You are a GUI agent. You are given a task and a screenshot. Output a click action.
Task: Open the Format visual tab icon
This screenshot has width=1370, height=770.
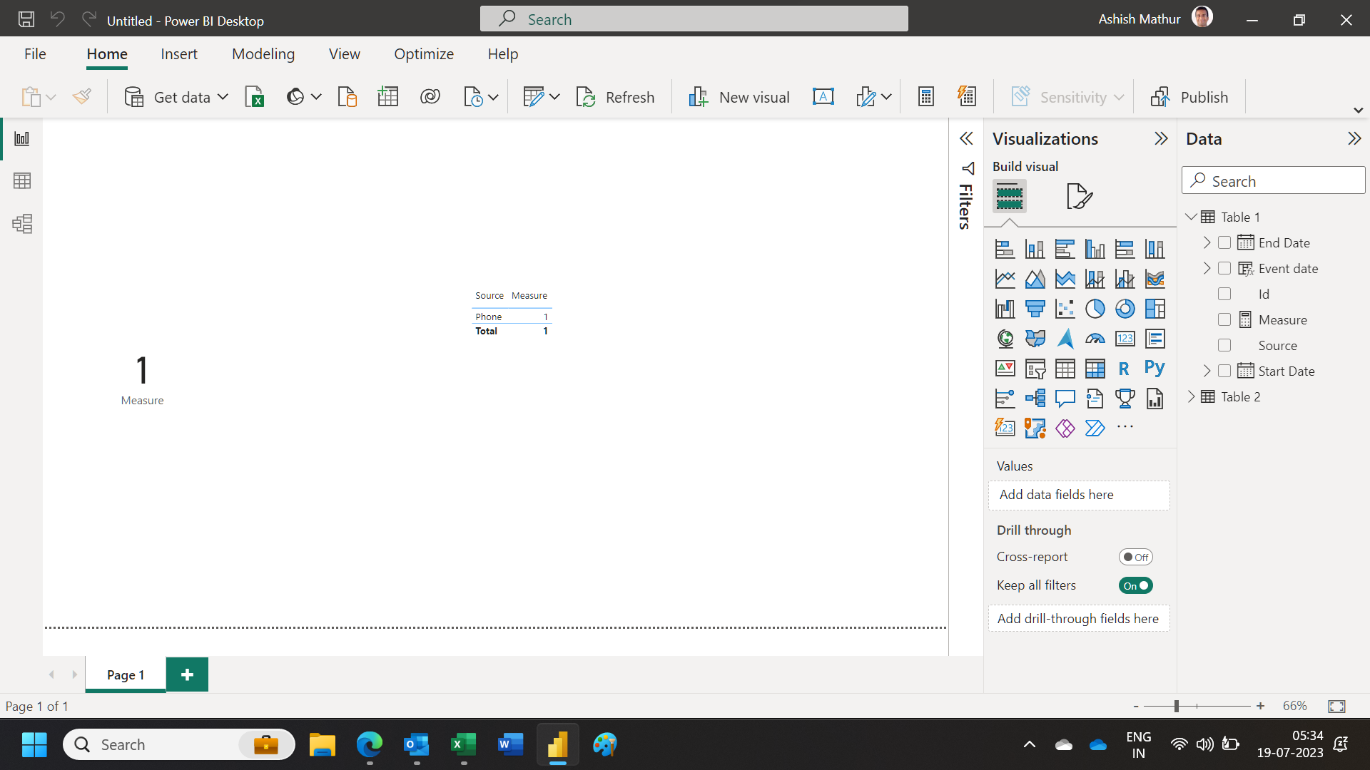pos(1080,196)
